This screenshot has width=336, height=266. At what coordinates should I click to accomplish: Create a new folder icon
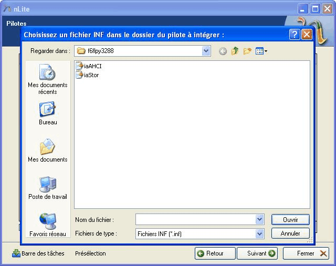247,51
